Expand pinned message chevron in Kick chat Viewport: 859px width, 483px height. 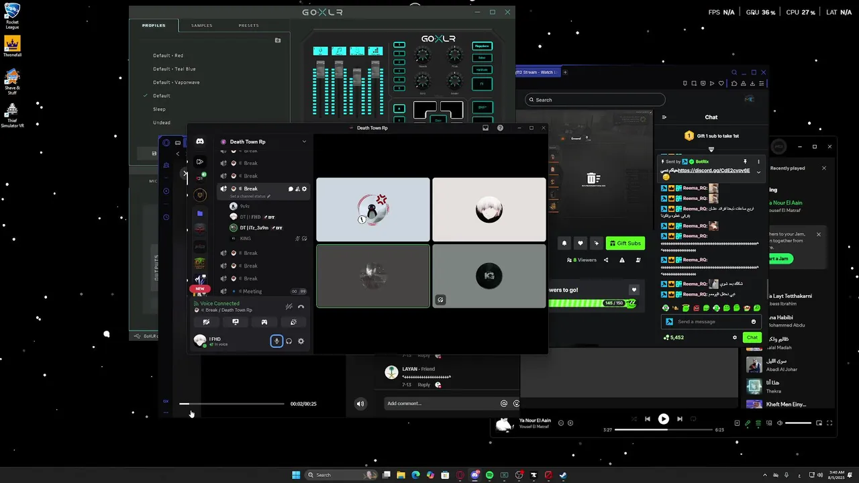pyautogui.click(x=759, y=172)
